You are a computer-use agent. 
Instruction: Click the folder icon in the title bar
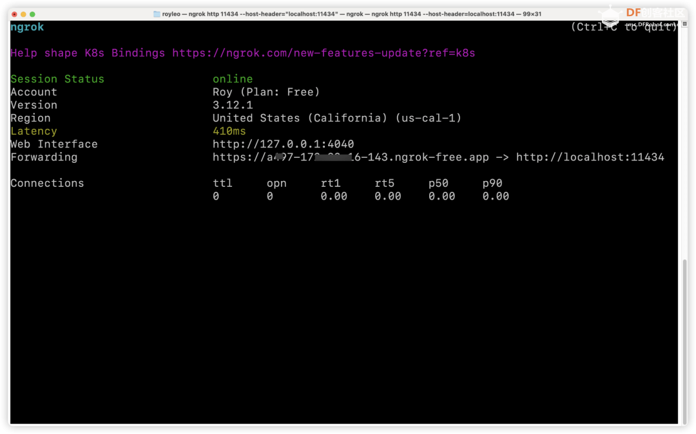[157, 14]
